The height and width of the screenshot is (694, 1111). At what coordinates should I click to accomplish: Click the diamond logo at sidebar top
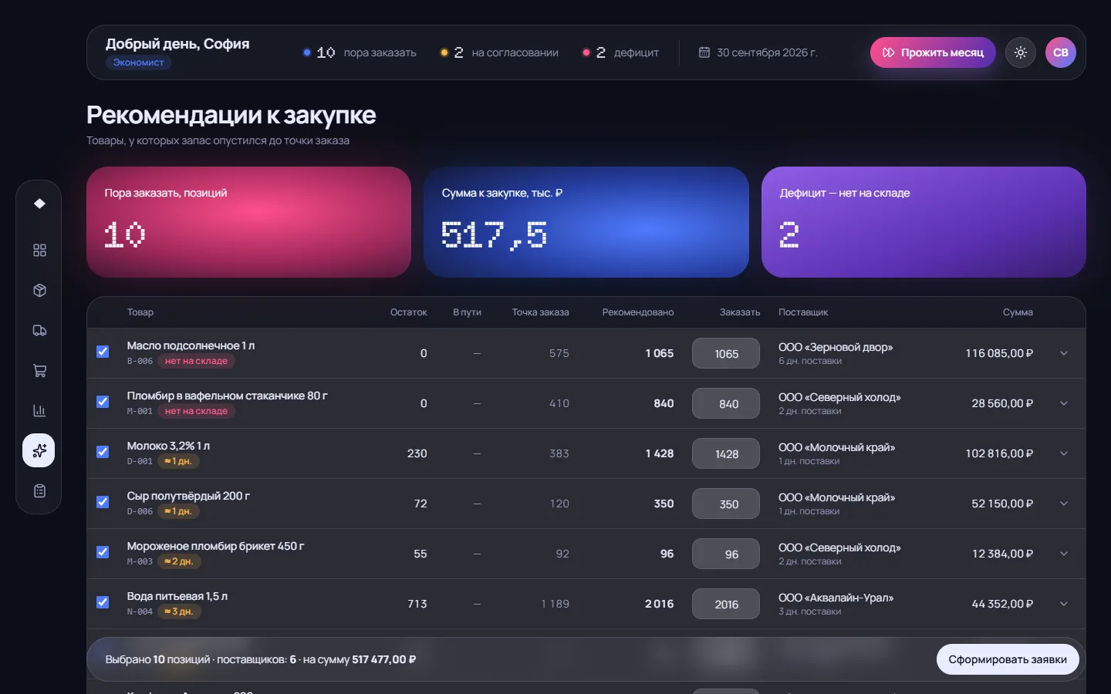click(x=39, y=204)
